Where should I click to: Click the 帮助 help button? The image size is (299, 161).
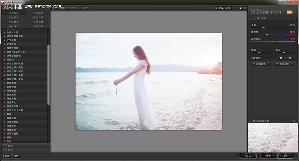coord(7,156)
